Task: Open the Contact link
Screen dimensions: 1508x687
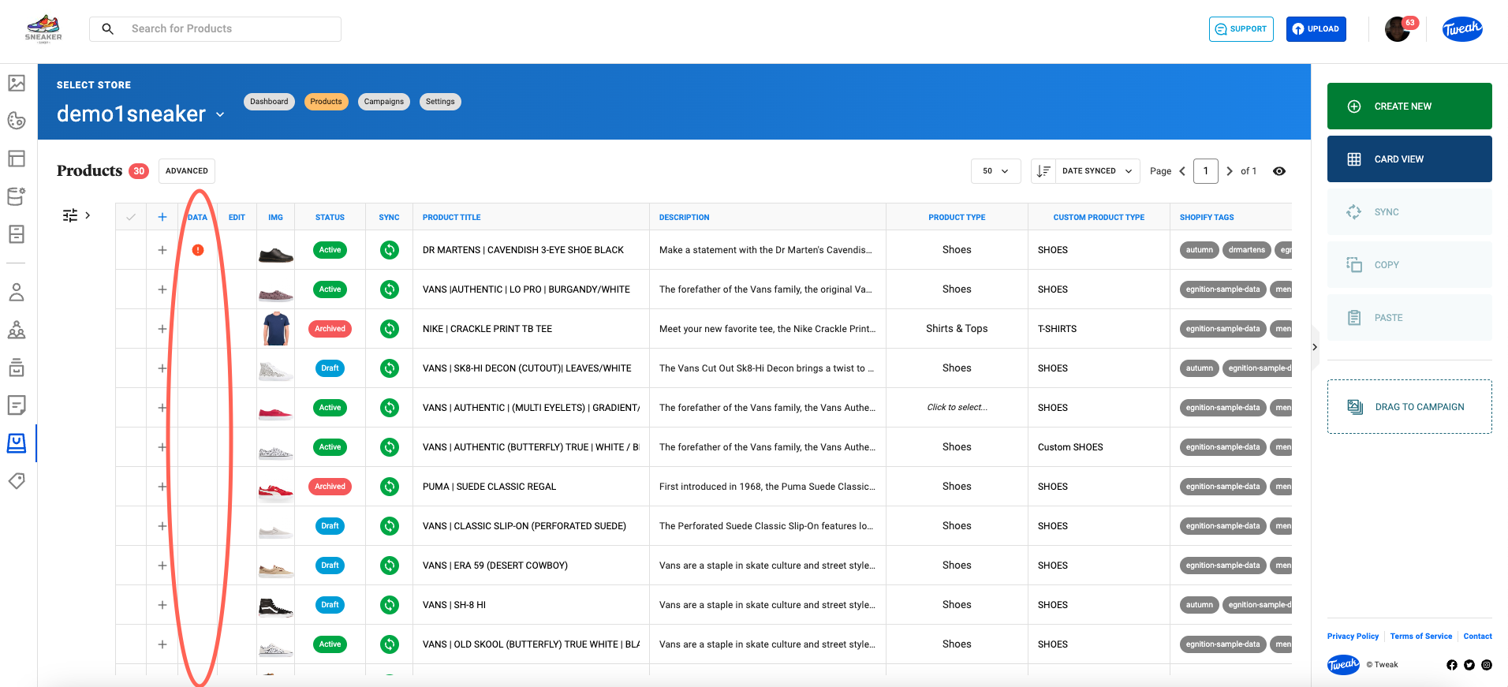Action: click(x=1478, y=637)
